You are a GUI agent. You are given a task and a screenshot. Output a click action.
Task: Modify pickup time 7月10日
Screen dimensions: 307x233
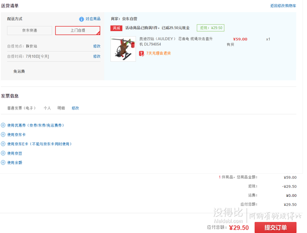[97, 56]
